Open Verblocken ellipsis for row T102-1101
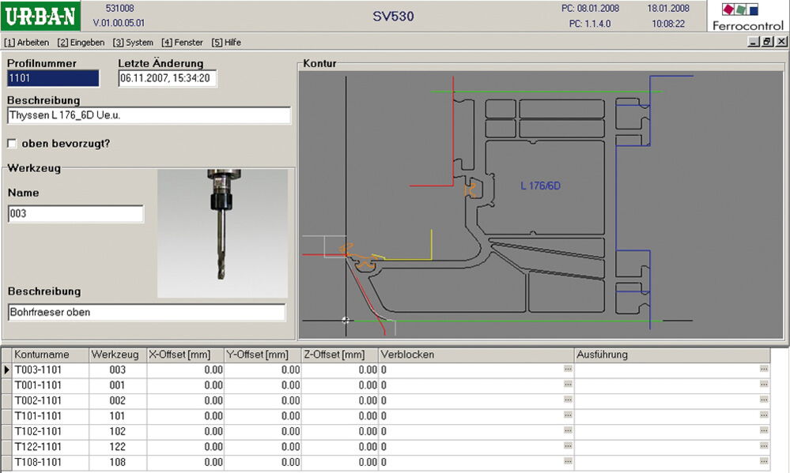Image resolution: width=790 pixels, height=473 pixels. pos(567,431)
